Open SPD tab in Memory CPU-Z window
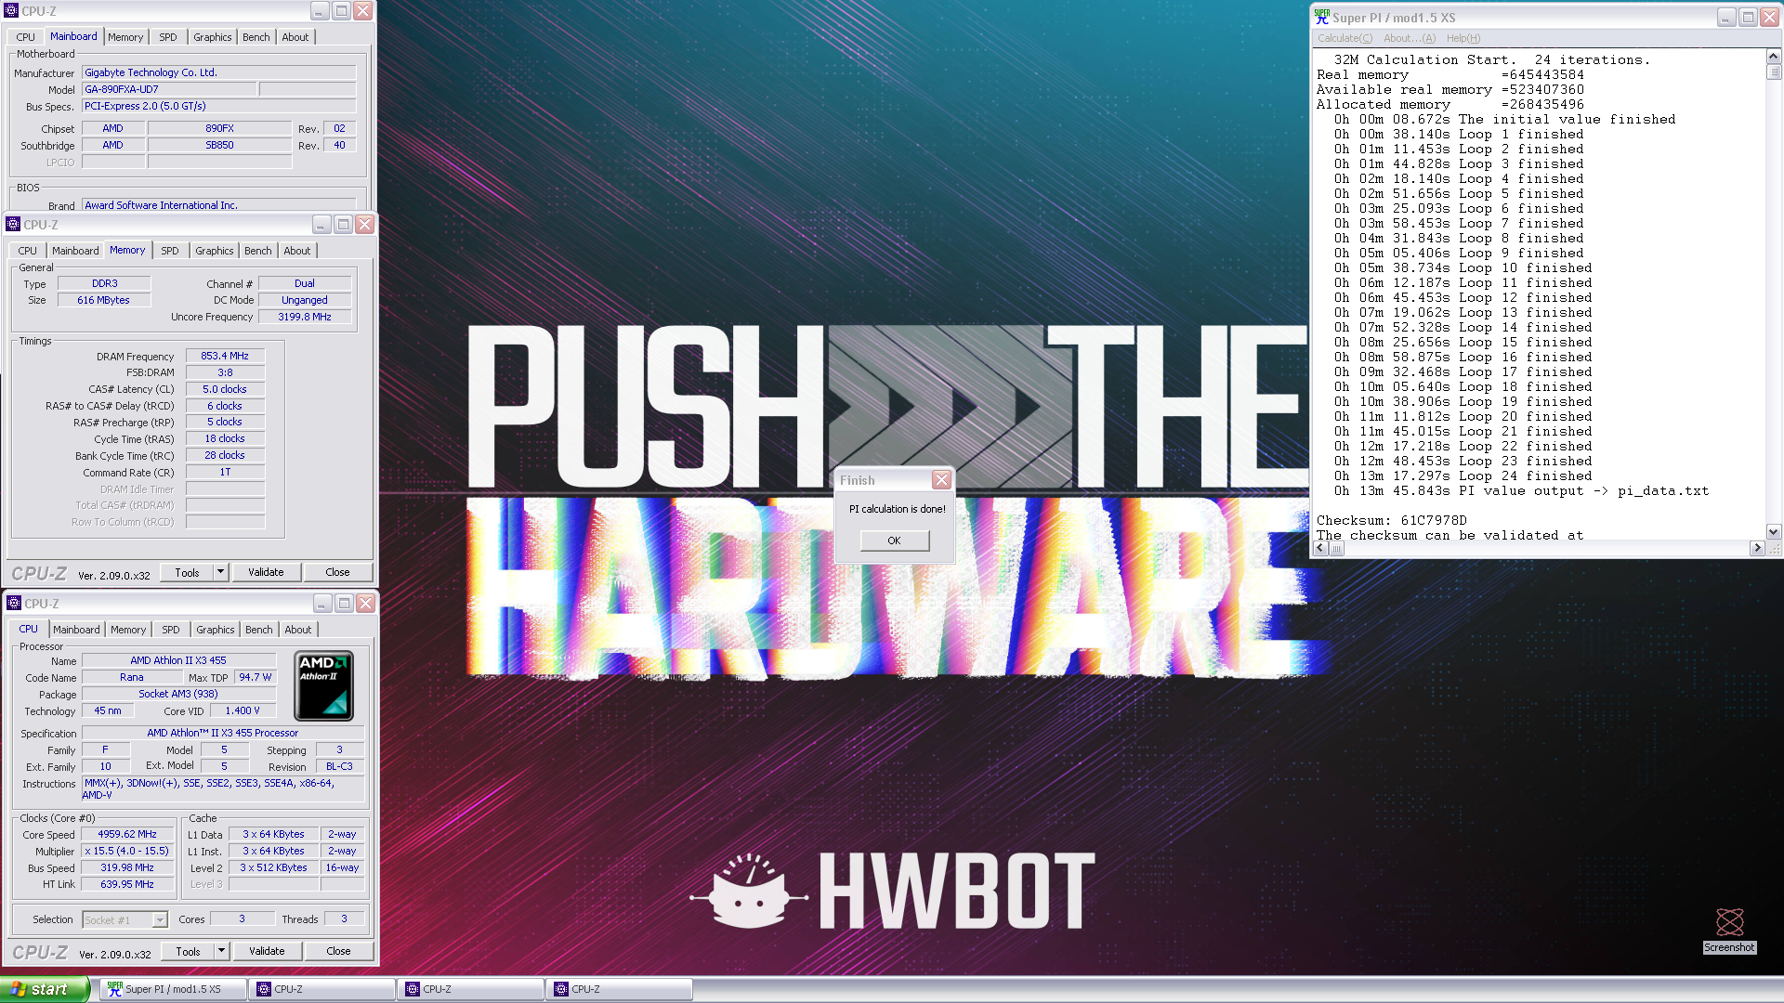The image size is (1784, 1003). click(x=170, y=251)
